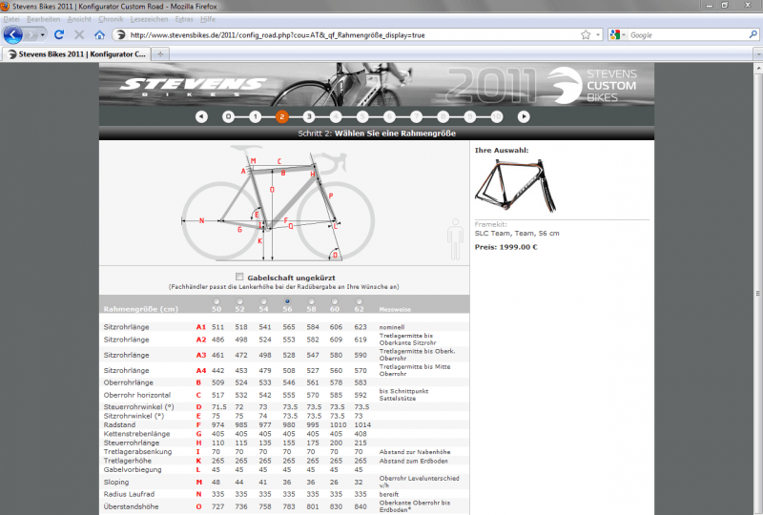The image size is (763, 515).
Task: Open the Ansicht menu
Action: pos(79,19)
